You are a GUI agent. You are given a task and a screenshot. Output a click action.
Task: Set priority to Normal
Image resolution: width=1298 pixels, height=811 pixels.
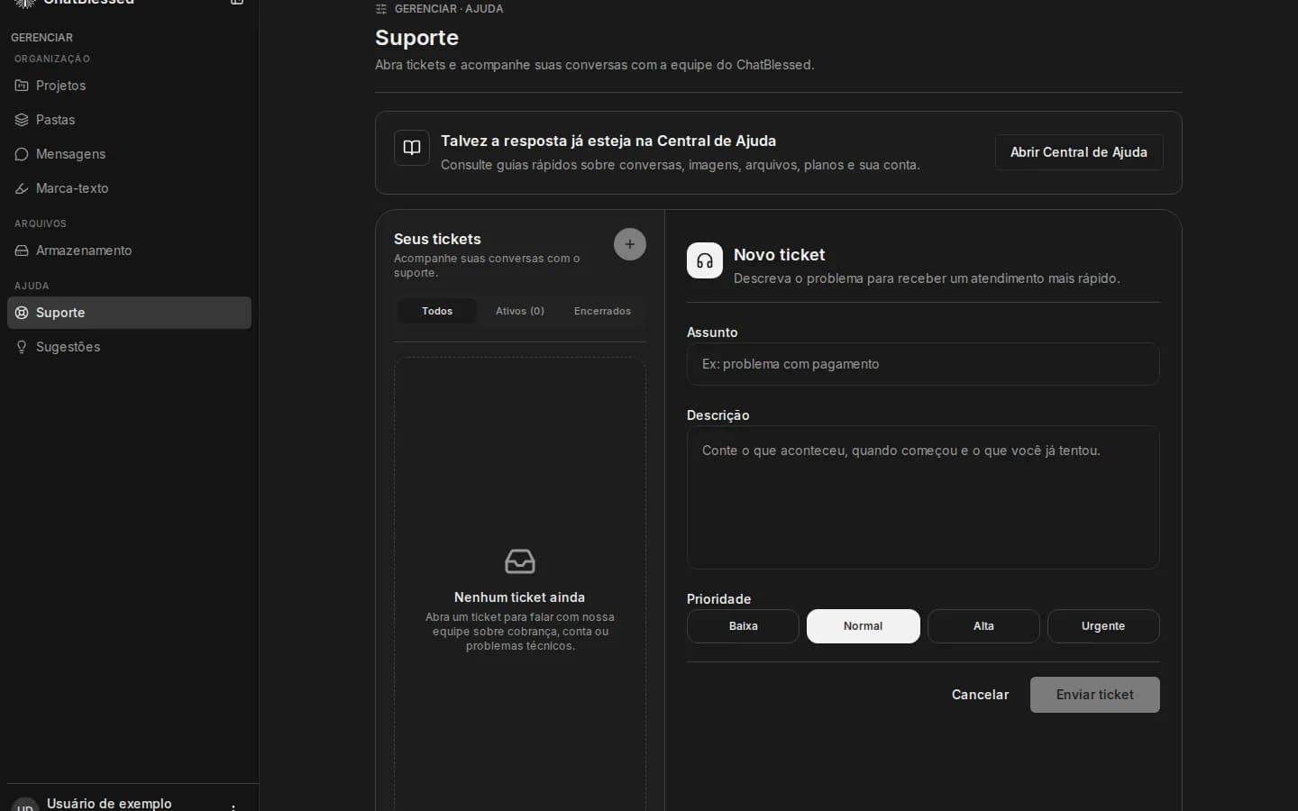pos(864,626)
